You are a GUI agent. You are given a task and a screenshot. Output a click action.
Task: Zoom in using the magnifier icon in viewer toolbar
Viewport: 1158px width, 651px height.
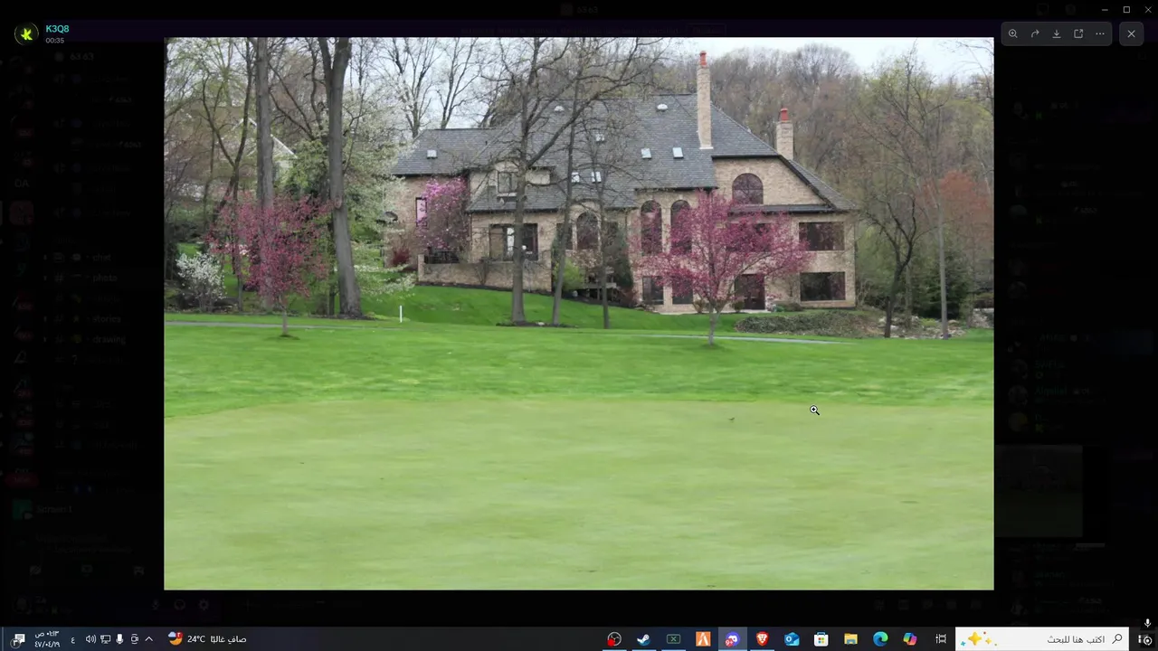coord(1013,33)
